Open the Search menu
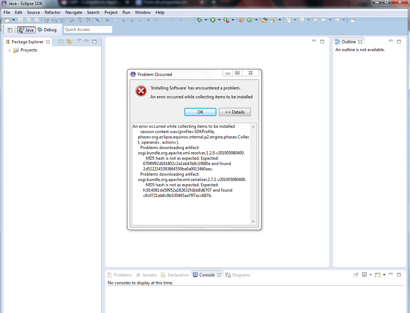410x313 pixels. click(93, 12)
